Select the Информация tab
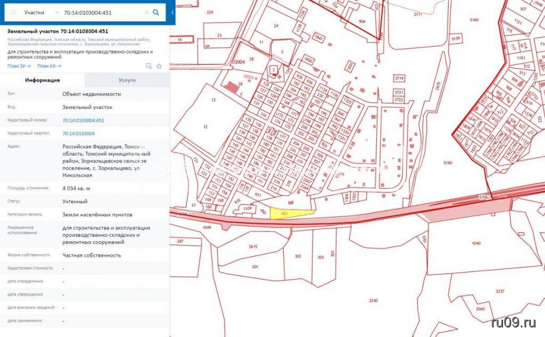The height and width of the screenshot is (337, 545). click(x=43, y=80)
